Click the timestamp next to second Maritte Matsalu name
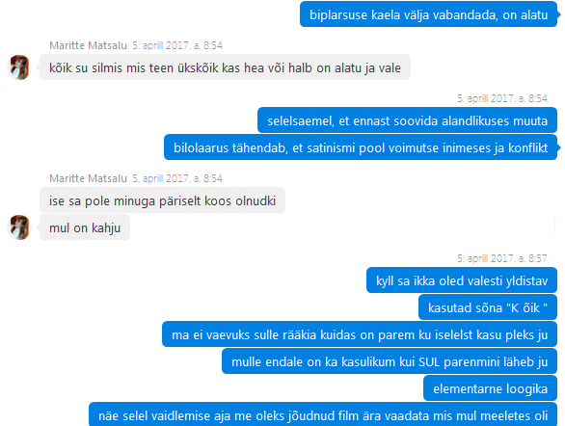 pyautogui.click(x=176, y=178)
